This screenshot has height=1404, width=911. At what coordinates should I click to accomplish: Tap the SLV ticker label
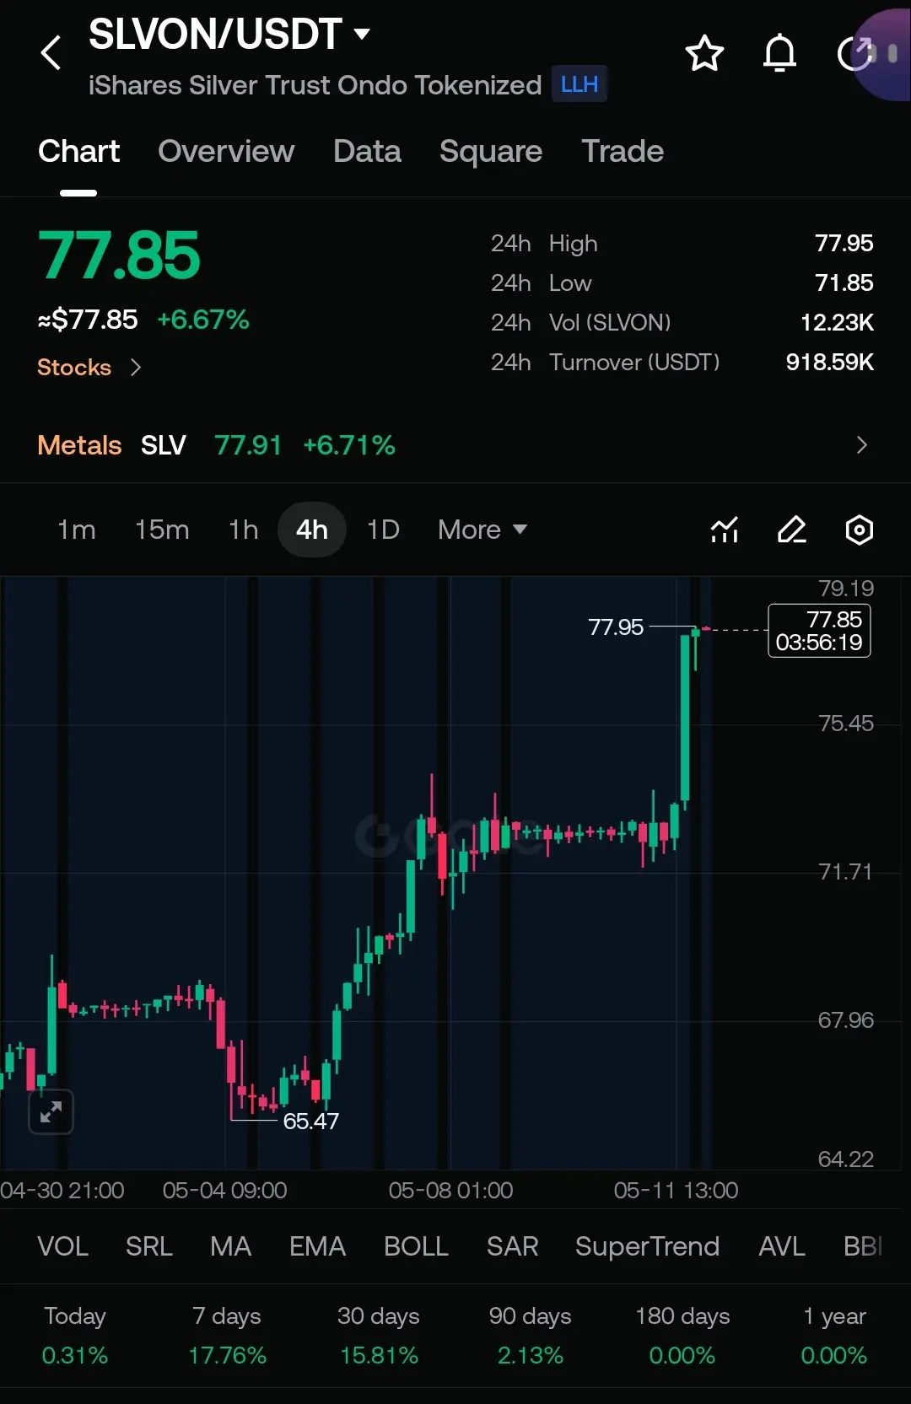[163, 445]
